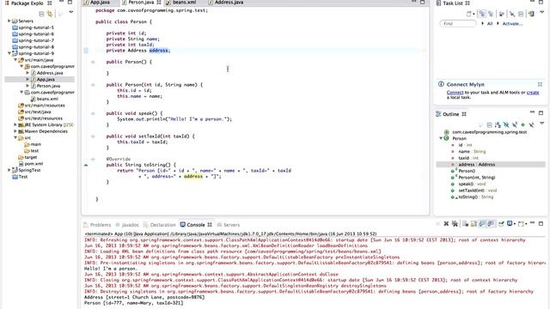This screenshot has width=550, height=309.
Task: Click the Connect link in Mylyn notice
Action: click(x=455, y=93)
